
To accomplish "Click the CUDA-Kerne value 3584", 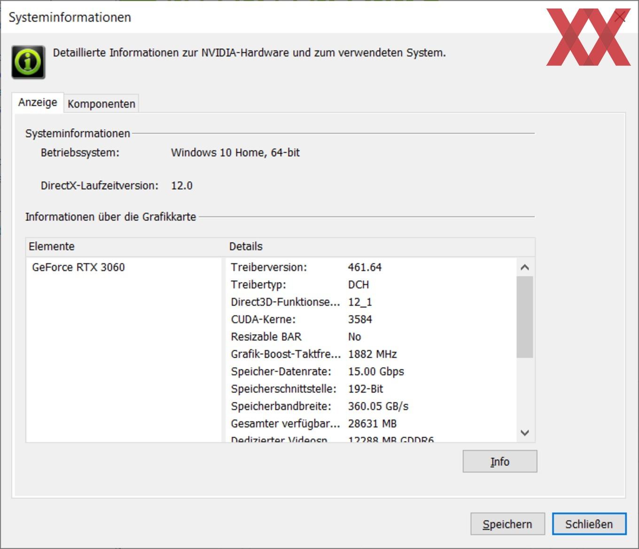I will click(360, 320).
